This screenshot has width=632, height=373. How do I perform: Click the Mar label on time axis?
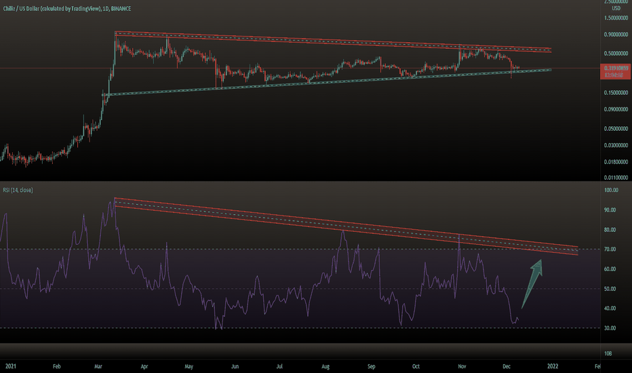[x=98, y=366]
